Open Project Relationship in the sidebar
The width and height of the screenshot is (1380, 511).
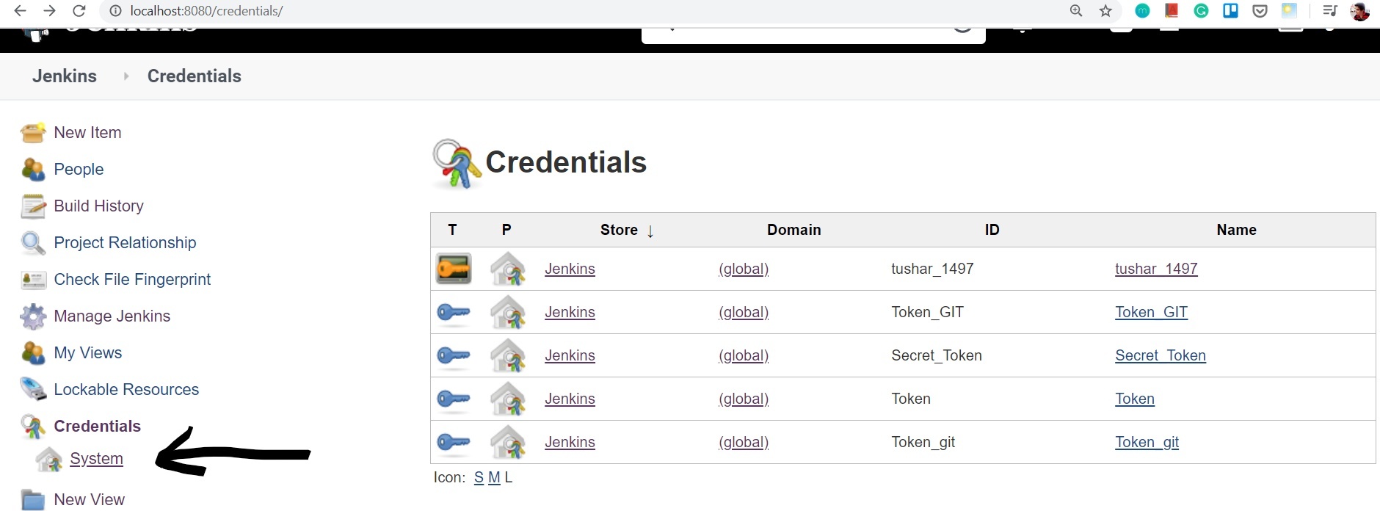pos(125,242)
